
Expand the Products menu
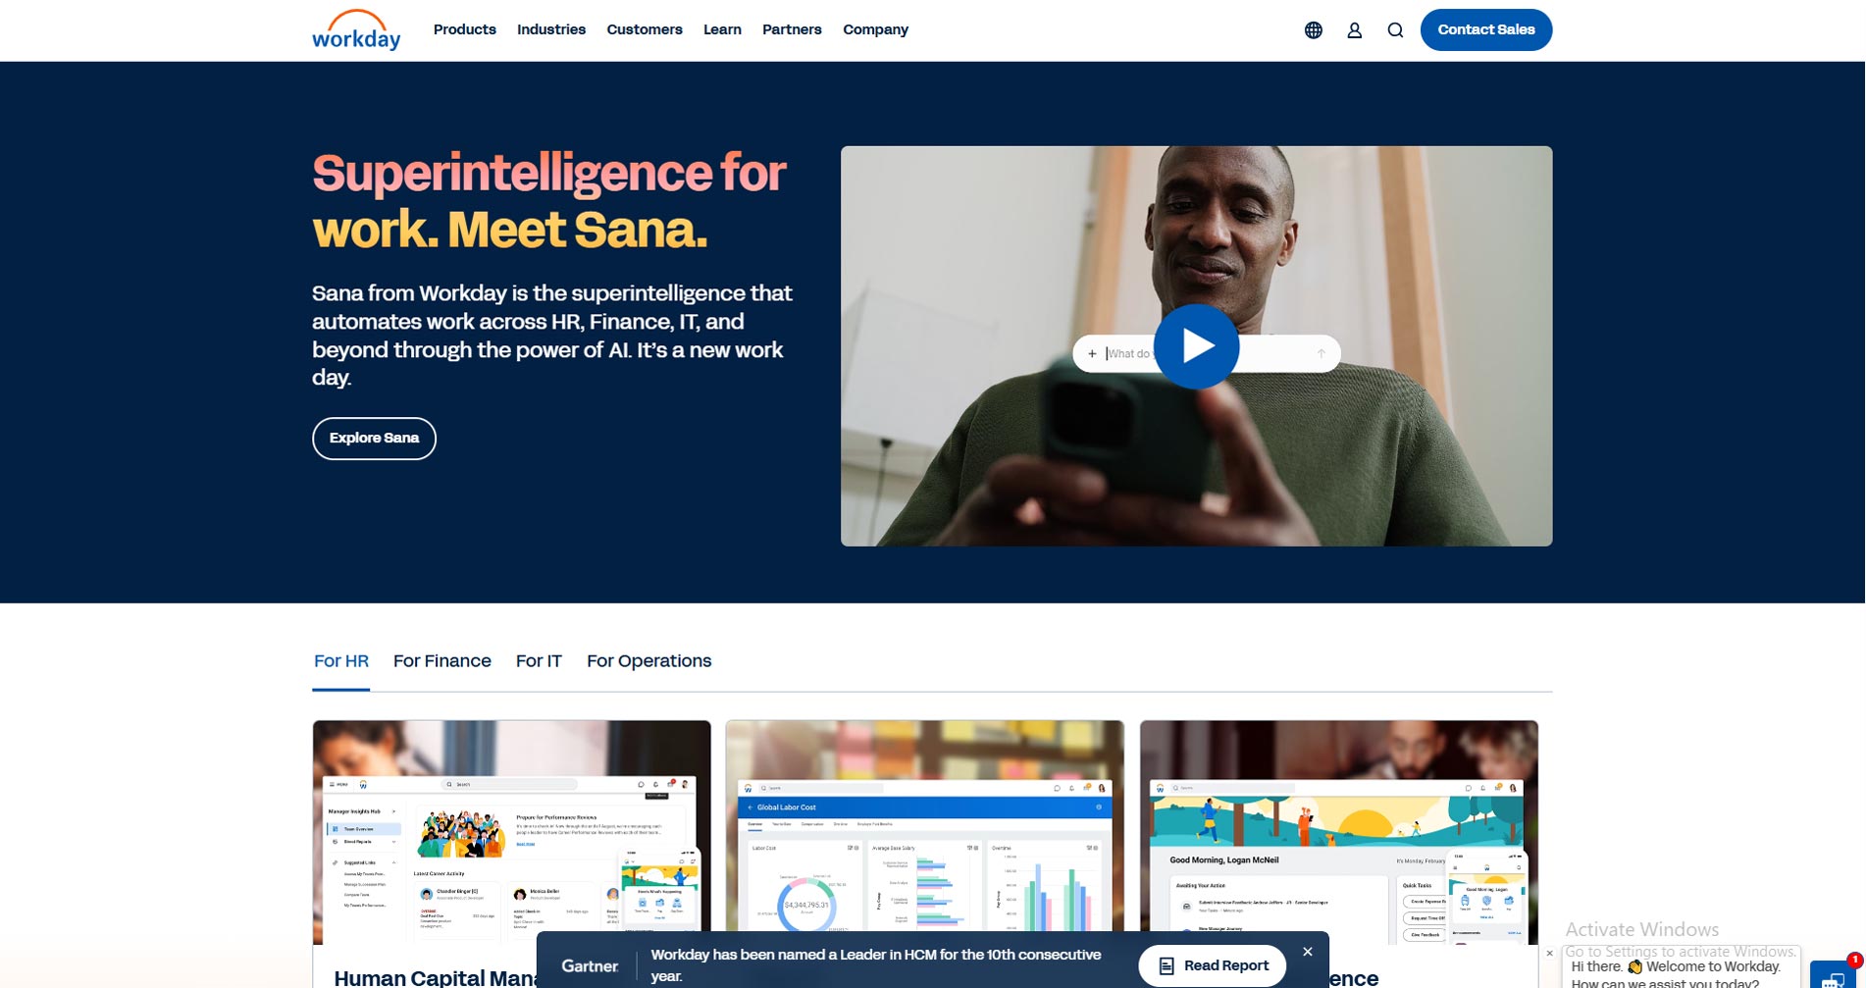click(x=464, y=29)
